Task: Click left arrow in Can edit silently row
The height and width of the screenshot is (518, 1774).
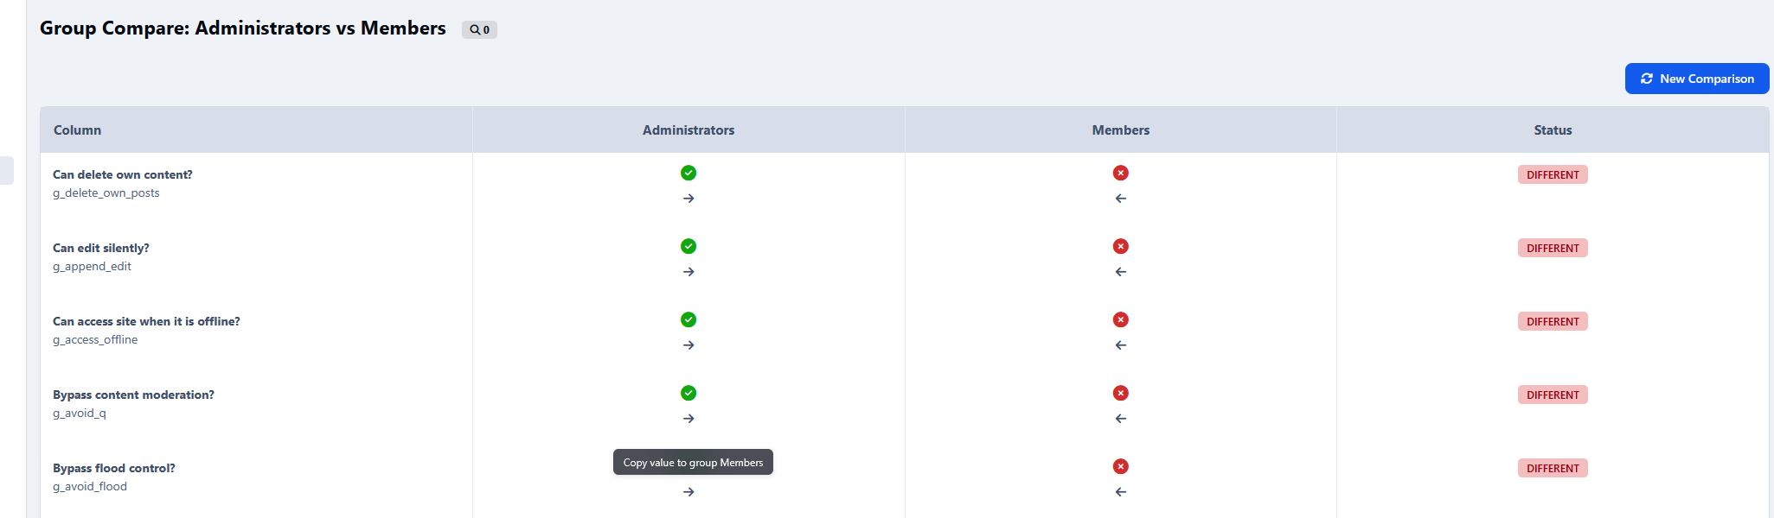Action: tap(1120, 272)
